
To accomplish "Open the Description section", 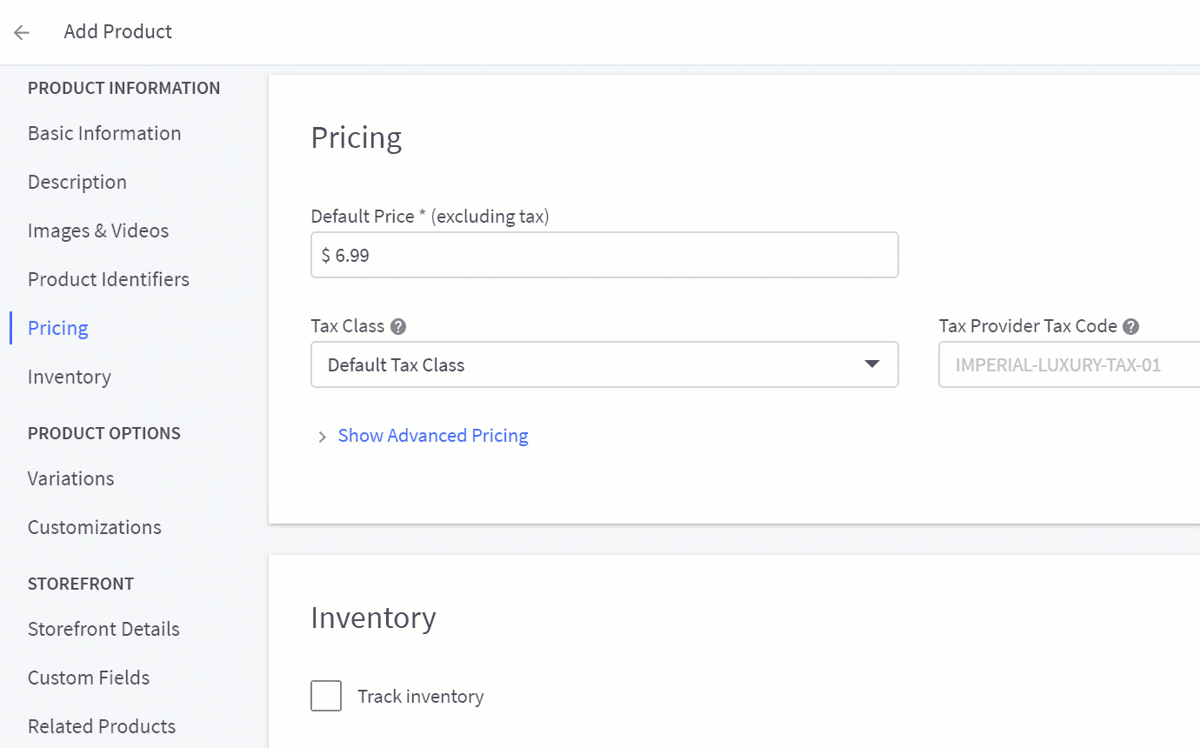I will pos(77,182).
